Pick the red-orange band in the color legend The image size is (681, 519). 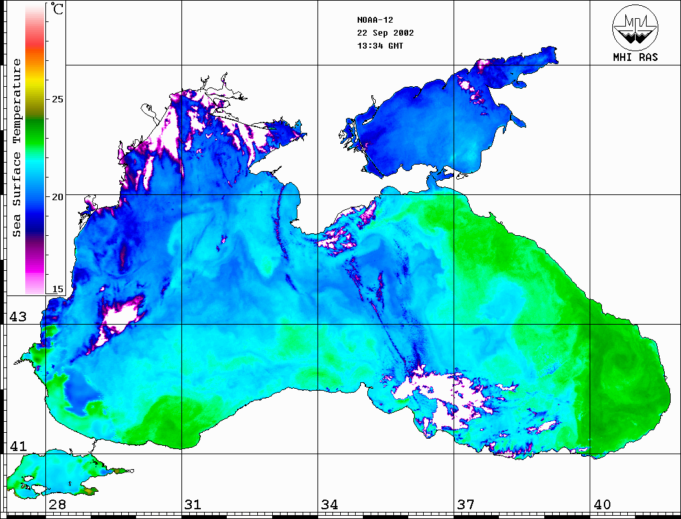click(x=36, y=52)
